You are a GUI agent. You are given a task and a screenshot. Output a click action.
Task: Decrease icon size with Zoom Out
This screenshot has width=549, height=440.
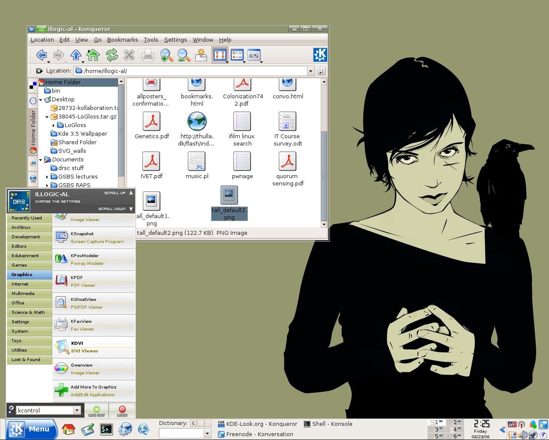tap(184, 55)
